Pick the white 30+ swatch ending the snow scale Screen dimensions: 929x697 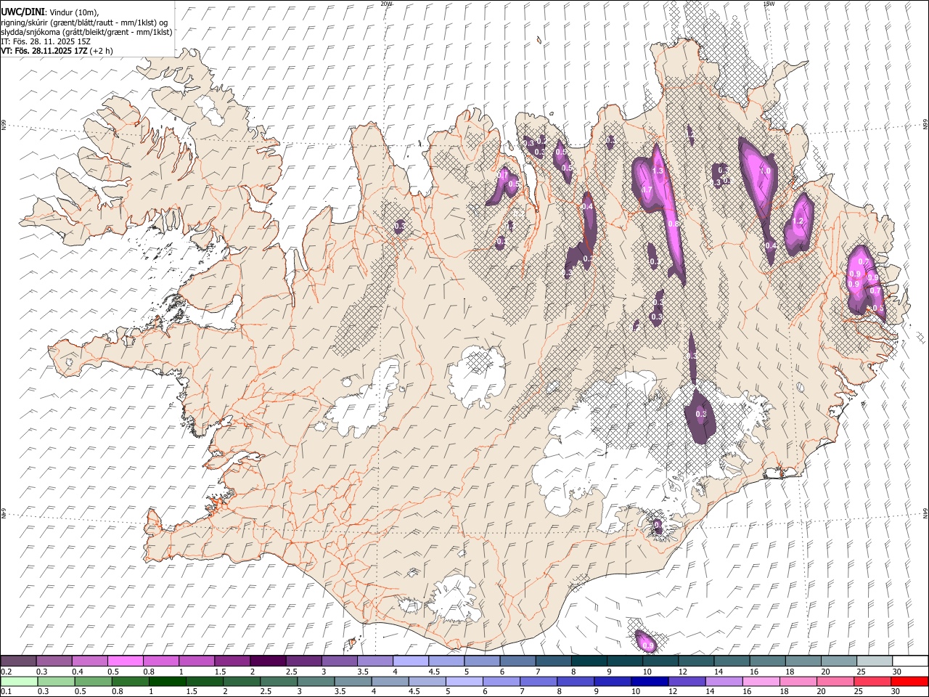point(909,661)
